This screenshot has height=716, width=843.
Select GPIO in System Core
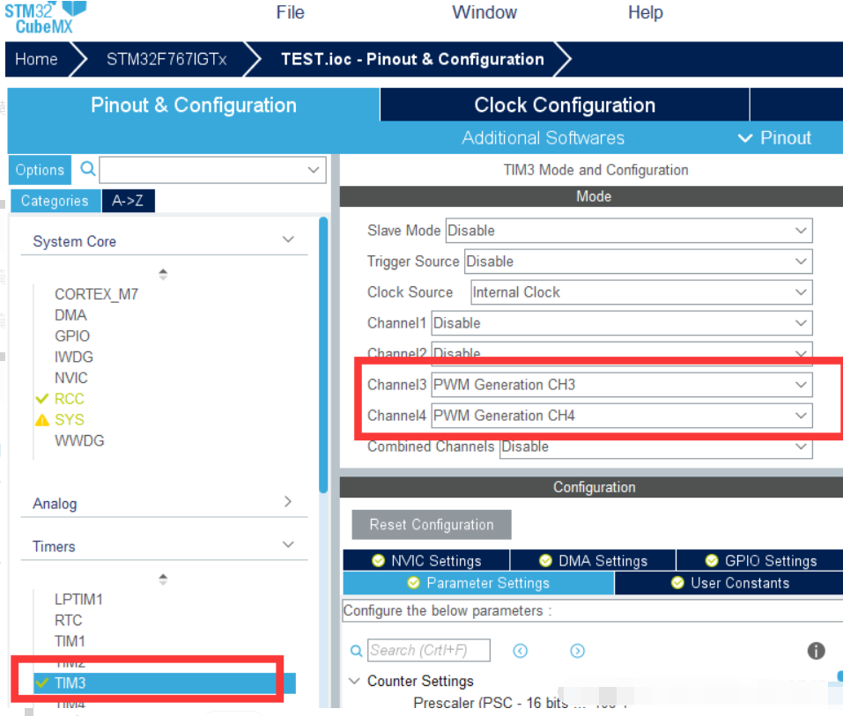coord(72,336)
